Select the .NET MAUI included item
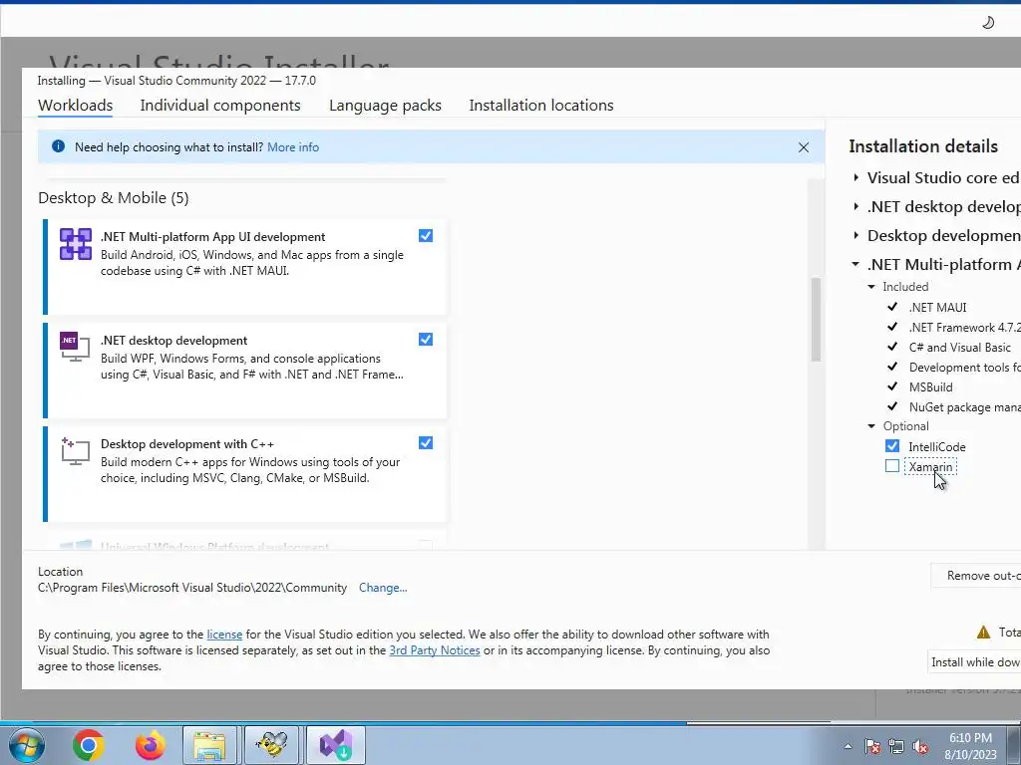Image resolution: width=1021 pixels, height=765 pixels. [x=937, y=307]
